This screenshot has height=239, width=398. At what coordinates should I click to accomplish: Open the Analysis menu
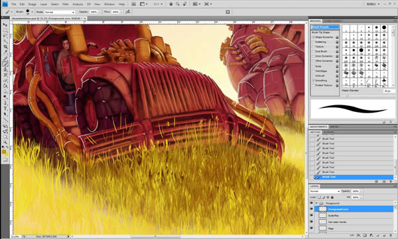pos(78,5)
